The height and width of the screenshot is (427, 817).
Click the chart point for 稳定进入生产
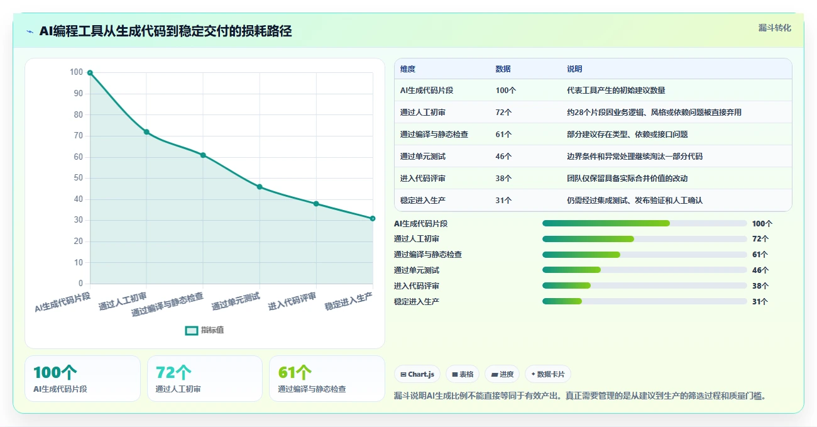(373, 218)
